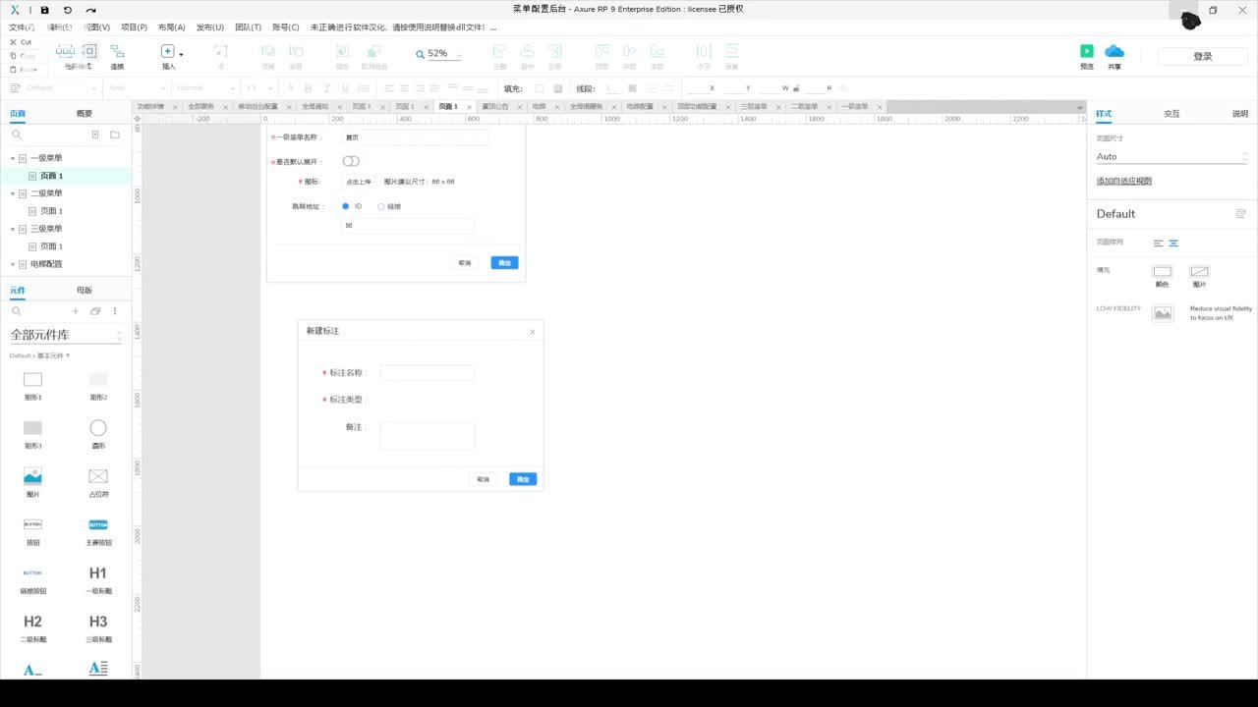Collapse the 一级菜单 tree node

tap(13, 158)
